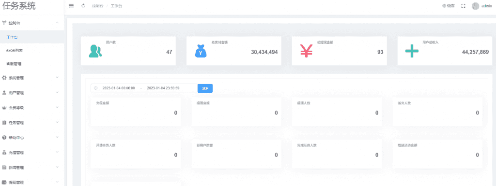
Task: Click the 47 user count value
Action: (x=169, y=52)
